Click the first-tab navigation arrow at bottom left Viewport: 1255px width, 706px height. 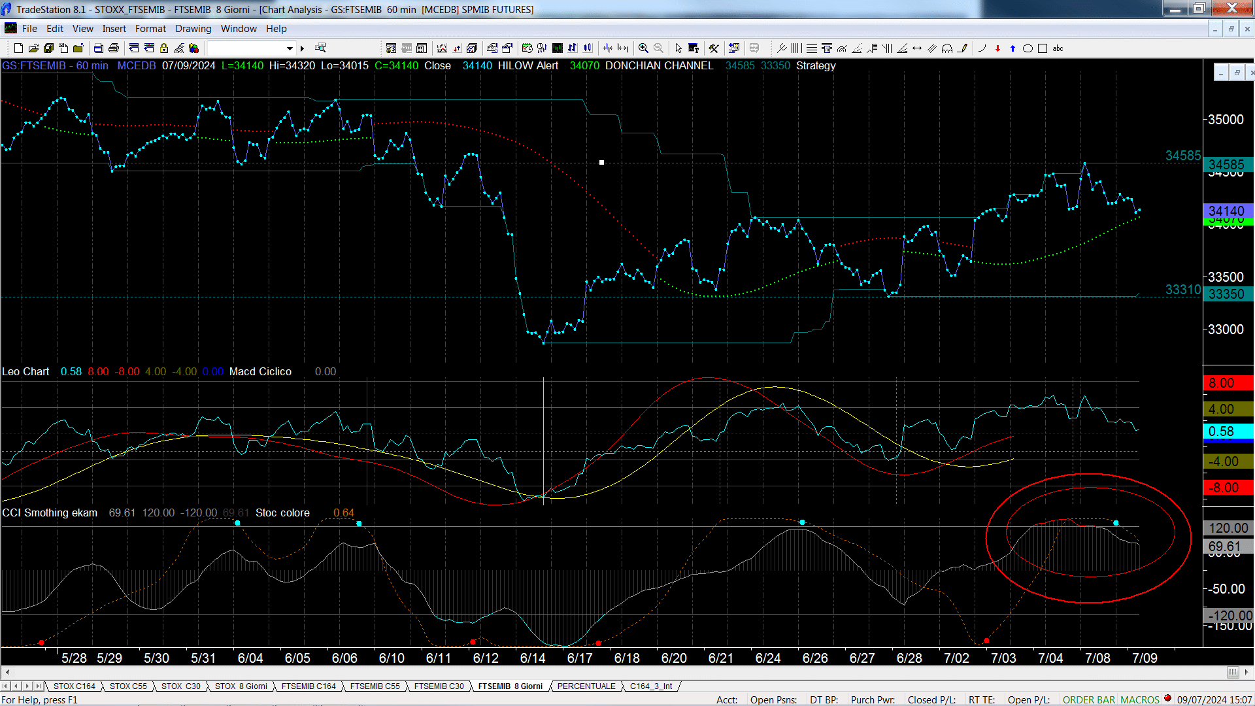[5, 686]
